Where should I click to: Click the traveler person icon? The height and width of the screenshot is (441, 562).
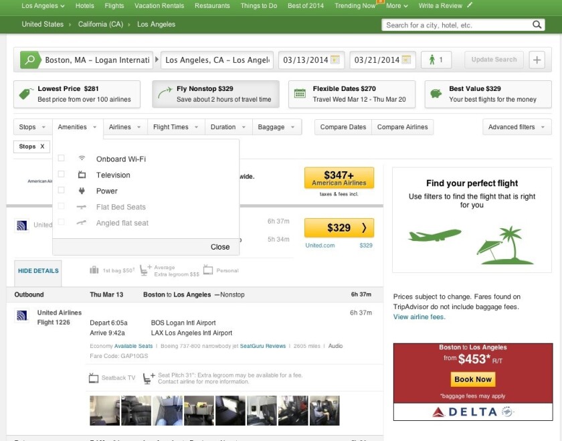(432, 60)
